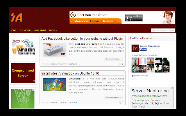186x116 pixels.
Task: Continue reading the VirtualBox article
Action: click(113, 97)
